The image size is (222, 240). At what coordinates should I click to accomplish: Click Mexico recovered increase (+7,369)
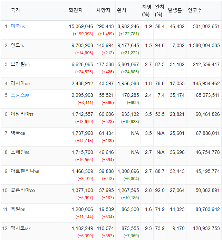tap(131, 236)
